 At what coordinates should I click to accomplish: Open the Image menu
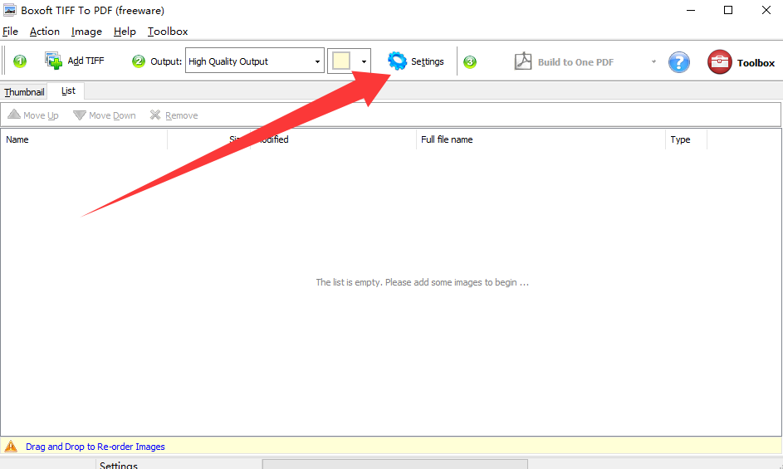click(86, 32)
